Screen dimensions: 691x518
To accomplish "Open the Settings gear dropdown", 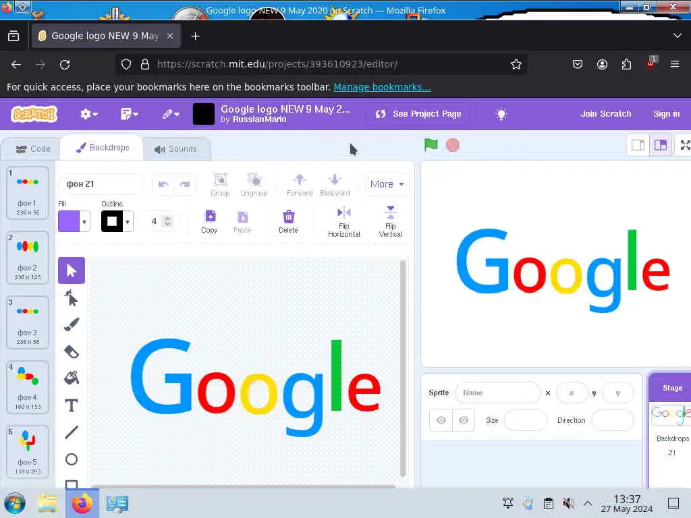I will [x=88, y=115].
